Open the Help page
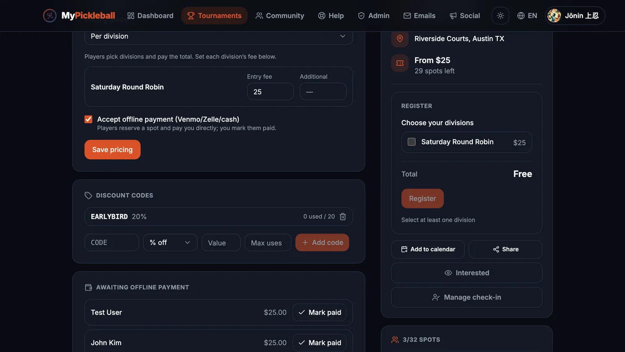625x352 pixels. pos(331,16)
